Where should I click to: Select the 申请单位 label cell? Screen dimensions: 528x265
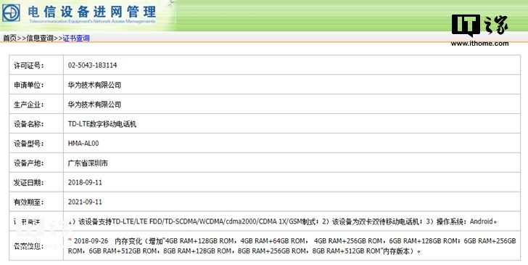pos(36,85)
